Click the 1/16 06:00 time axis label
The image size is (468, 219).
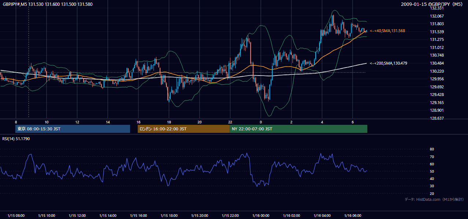click(x=353, y=216)
